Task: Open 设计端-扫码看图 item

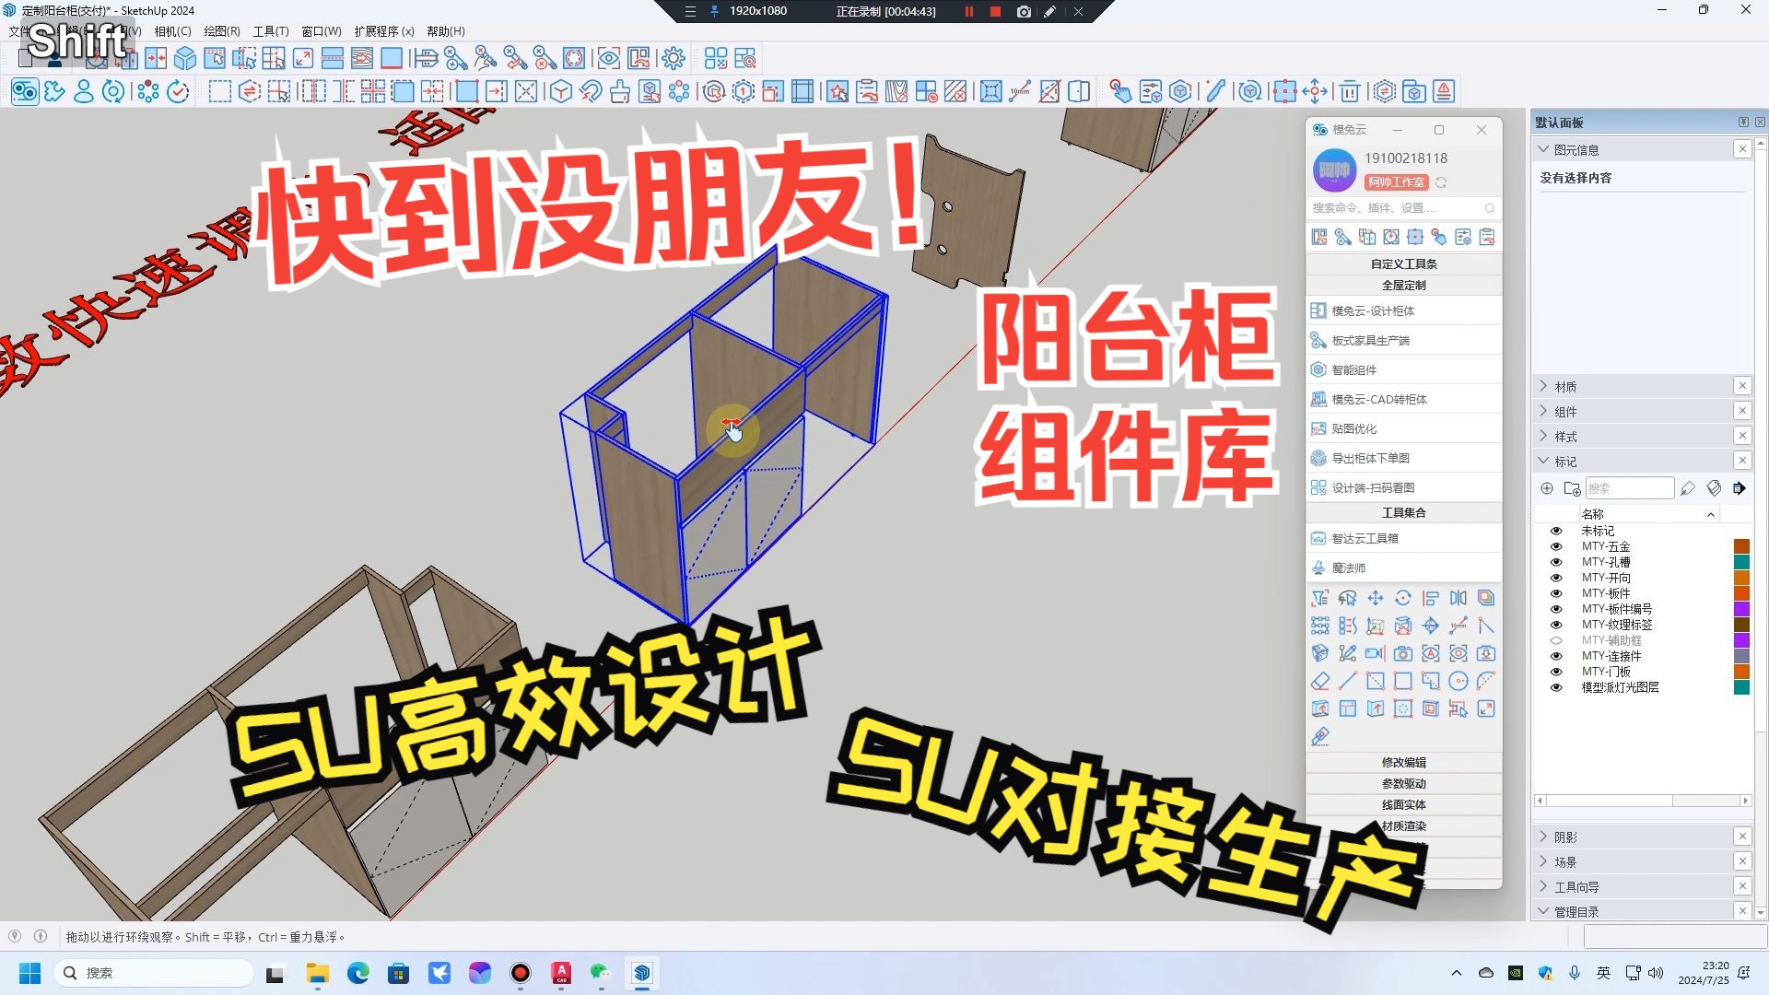Action: click(1403, 487)
